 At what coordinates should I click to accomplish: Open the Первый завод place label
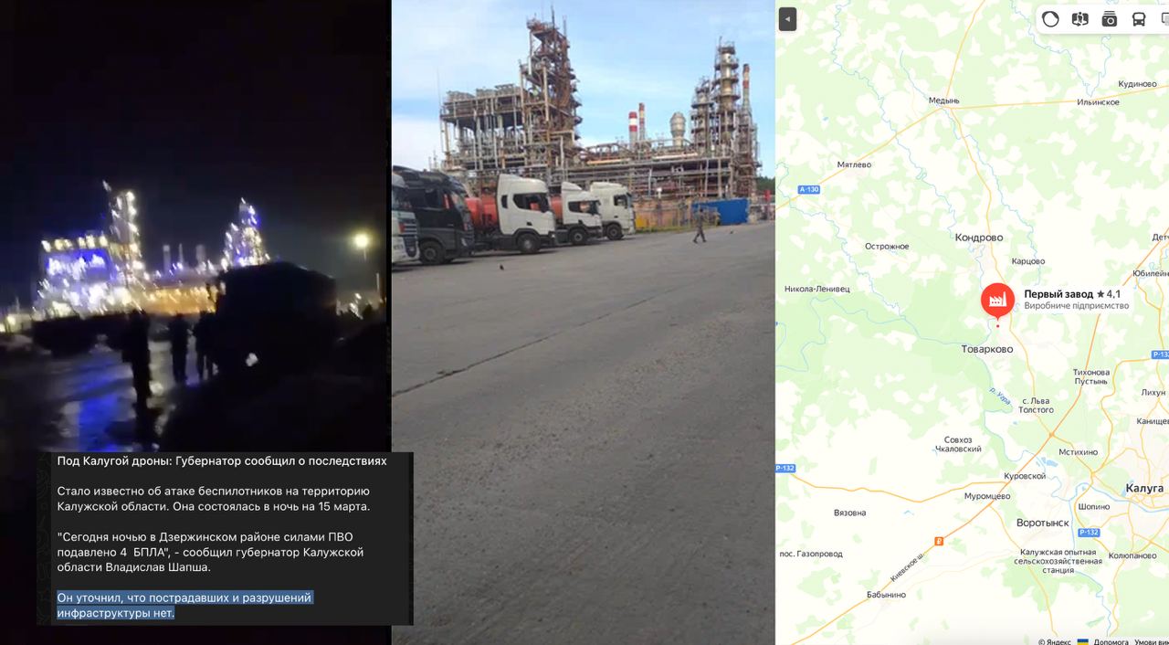pyautogui.click(x=1058, y=293)
